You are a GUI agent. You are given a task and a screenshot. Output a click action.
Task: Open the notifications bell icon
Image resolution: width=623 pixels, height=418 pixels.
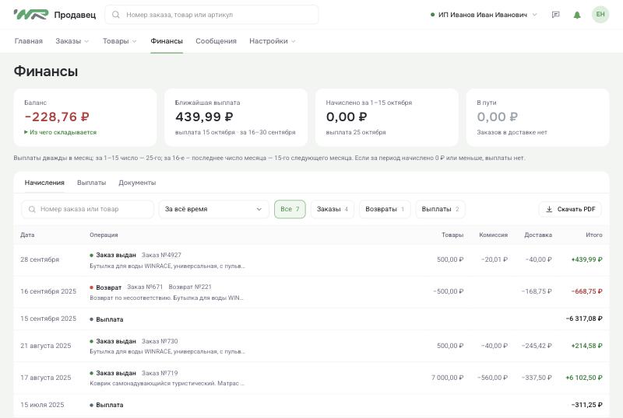[577, 15]
